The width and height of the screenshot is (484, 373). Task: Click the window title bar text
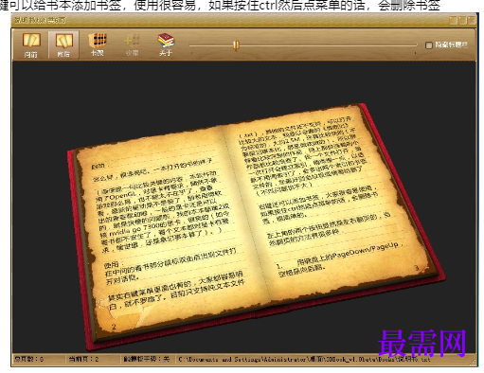coord(40,20)
